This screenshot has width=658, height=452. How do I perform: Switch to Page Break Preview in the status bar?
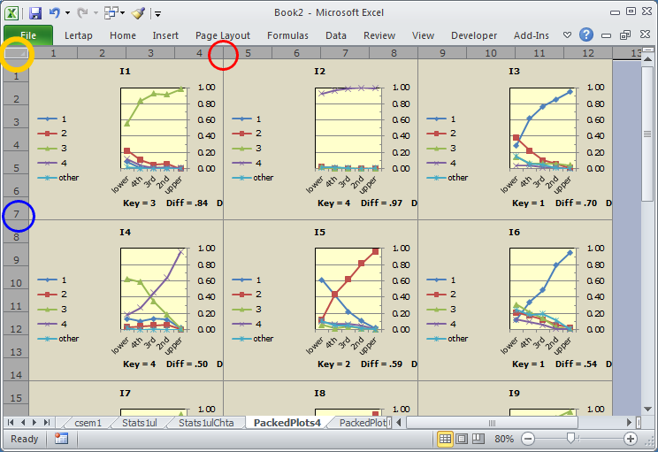point(478,439)
